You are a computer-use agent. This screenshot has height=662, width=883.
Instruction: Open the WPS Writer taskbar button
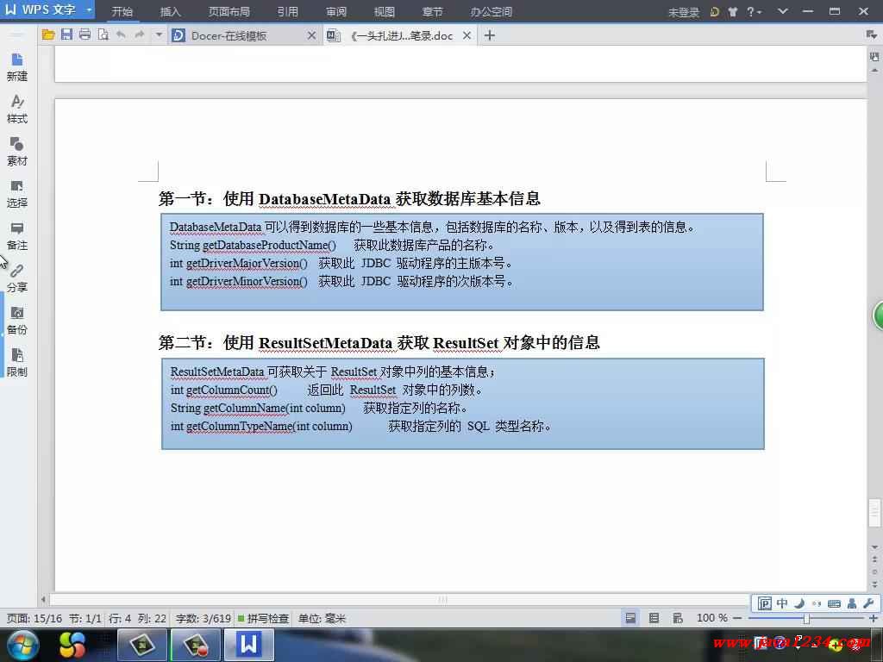[249, 645]
